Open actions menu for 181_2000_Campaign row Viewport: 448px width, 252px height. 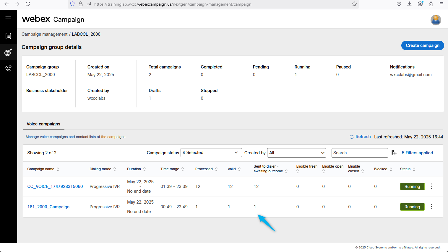pyautogui.click(x=432, y=207)
